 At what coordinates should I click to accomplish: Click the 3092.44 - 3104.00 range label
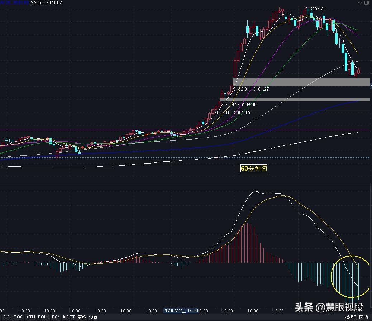tap(239, 104)
